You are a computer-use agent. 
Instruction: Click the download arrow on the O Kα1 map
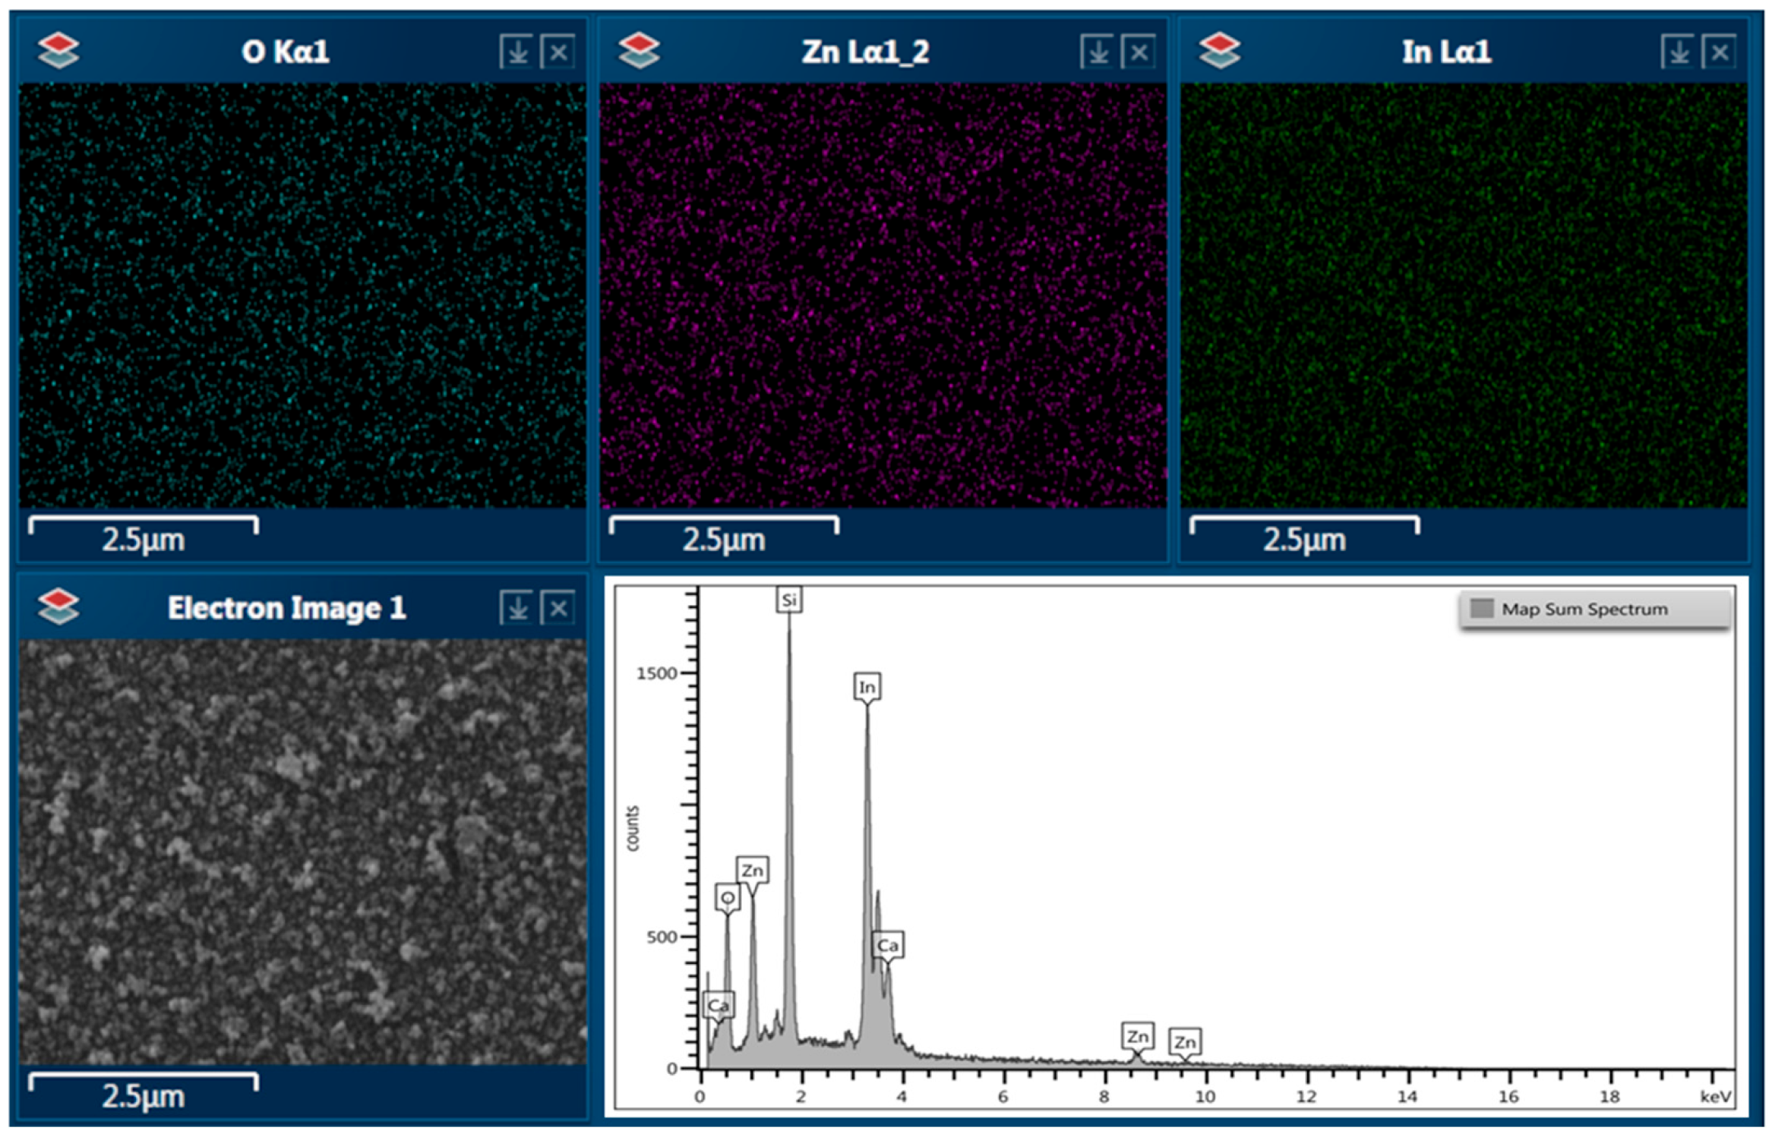pos(517,52)
